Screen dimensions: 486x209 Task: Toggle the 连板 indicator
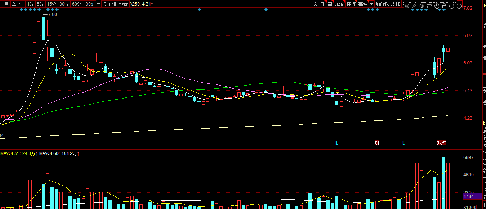click(351, 4)
